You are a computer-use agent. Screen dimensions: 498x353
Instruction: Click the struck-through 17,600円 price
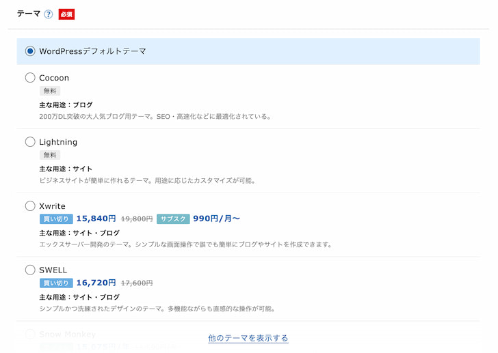coord(137,283)
